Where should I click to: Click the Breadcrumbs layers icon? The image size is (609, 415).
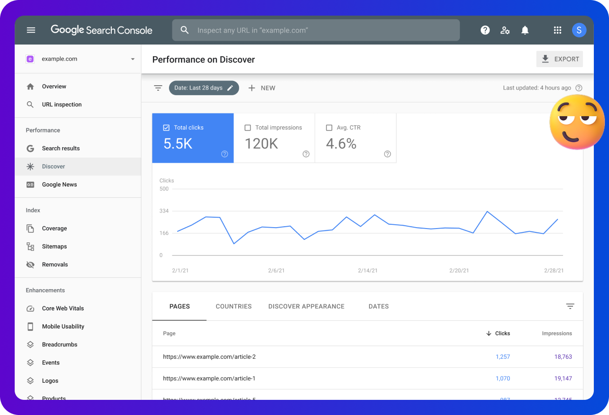pos(30,344)
